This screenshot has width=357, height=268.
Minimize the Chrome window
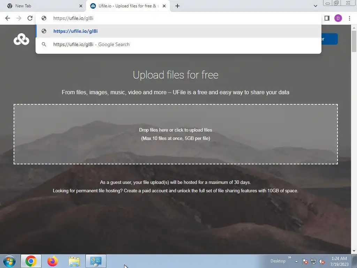[x=328, y=3]
